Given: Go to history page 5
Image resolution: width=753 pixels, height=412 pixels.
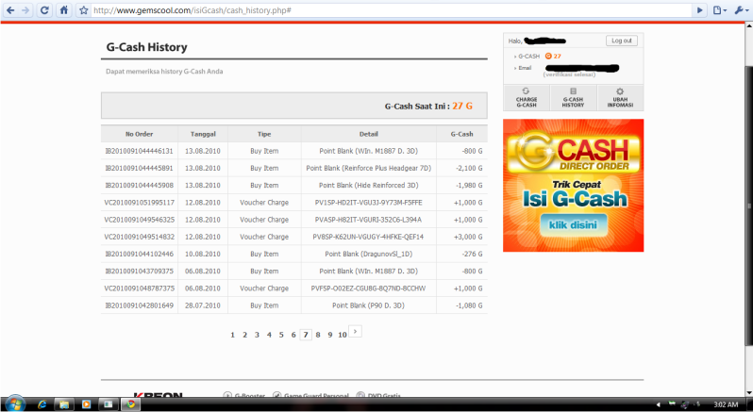Looking at the screenshot, I should click(x=281, y=335).
